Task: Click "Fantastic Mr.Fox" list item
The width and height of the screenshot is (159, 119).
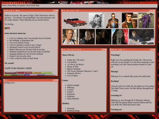Action: pos(74,73)
